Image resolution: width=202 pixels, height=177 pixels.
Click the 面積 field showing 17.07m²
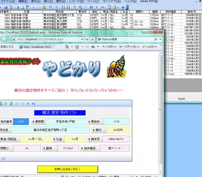pyautogui.click(x=68, y=148)
